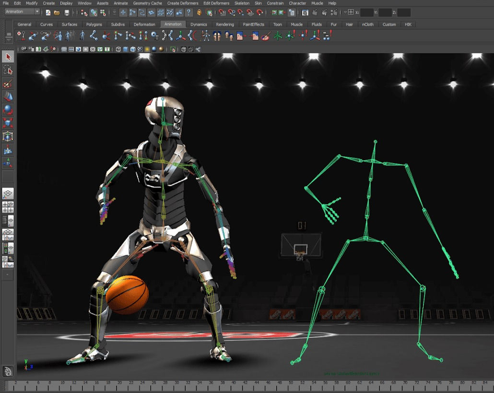This screenshot has height=393, width=494.
Task: Select the arrow Select tool
Action: click(8, 57)
